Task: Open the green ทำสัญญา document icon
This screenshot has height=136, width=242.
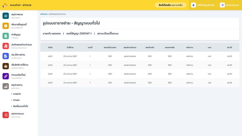Action: click(5, 36)
